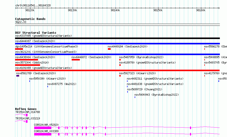The width and height of the screenshot is (227, 137).
Task: Click the esv3621201 1000Genomes label
Action: coord(46,52)
